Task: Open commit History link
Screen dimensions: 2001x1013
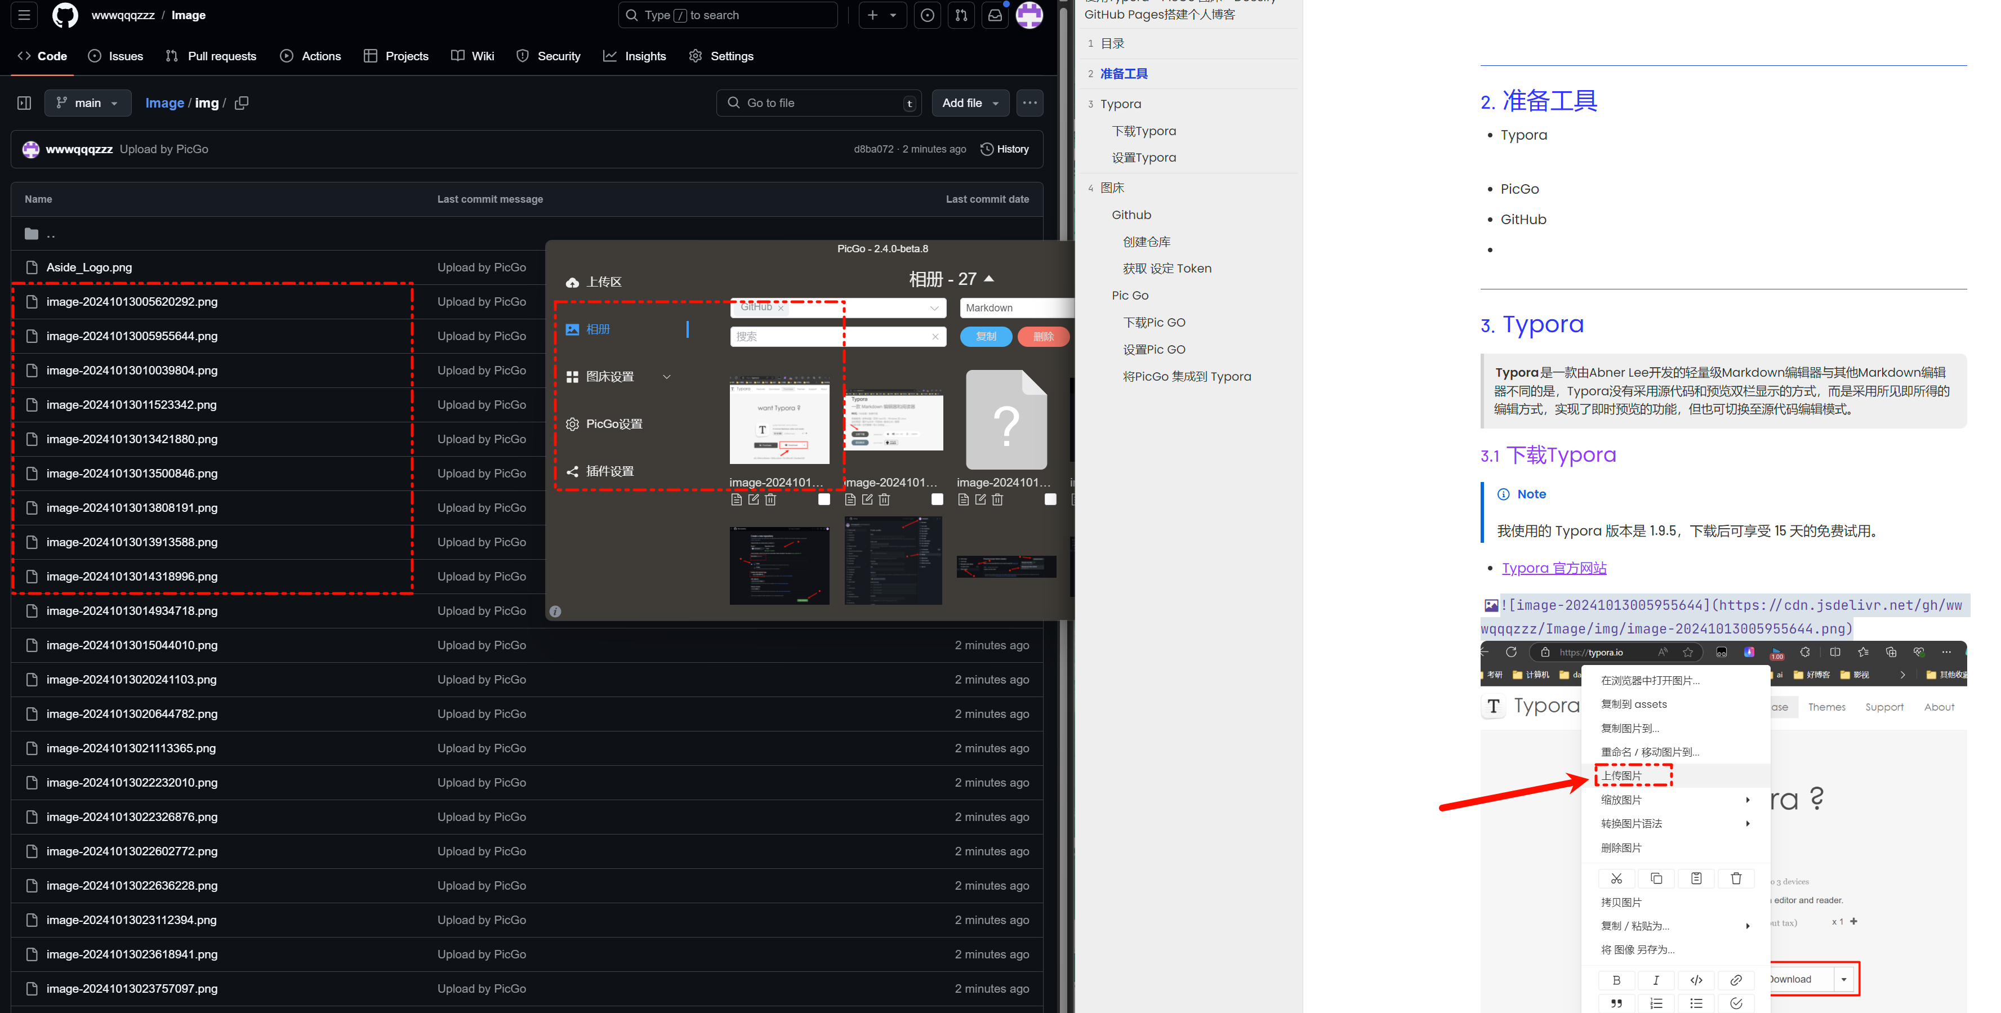Action: (x=1005, y=149)
